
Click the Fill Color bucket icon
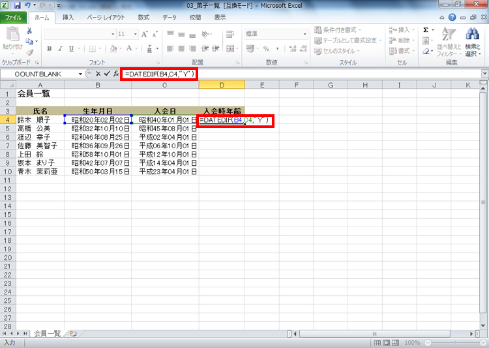pyautogui.click(x=113, y=48)
